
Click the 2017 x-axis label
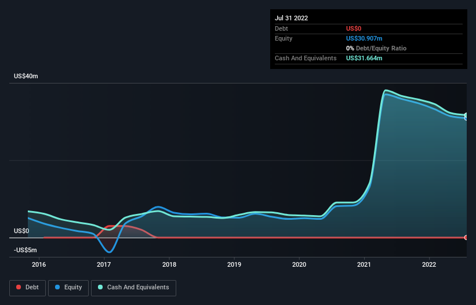pos(104,264)
